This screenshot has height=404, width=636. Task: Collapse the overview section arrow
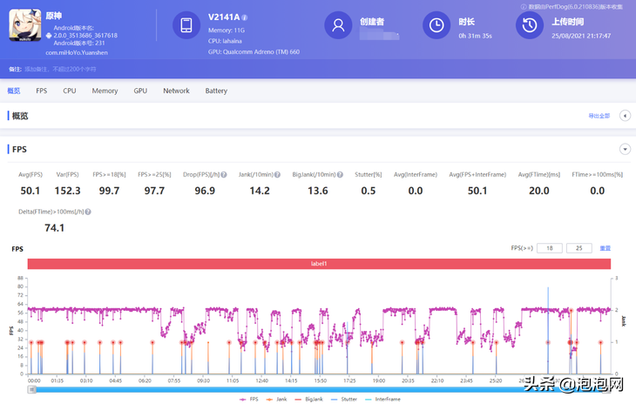625,116
